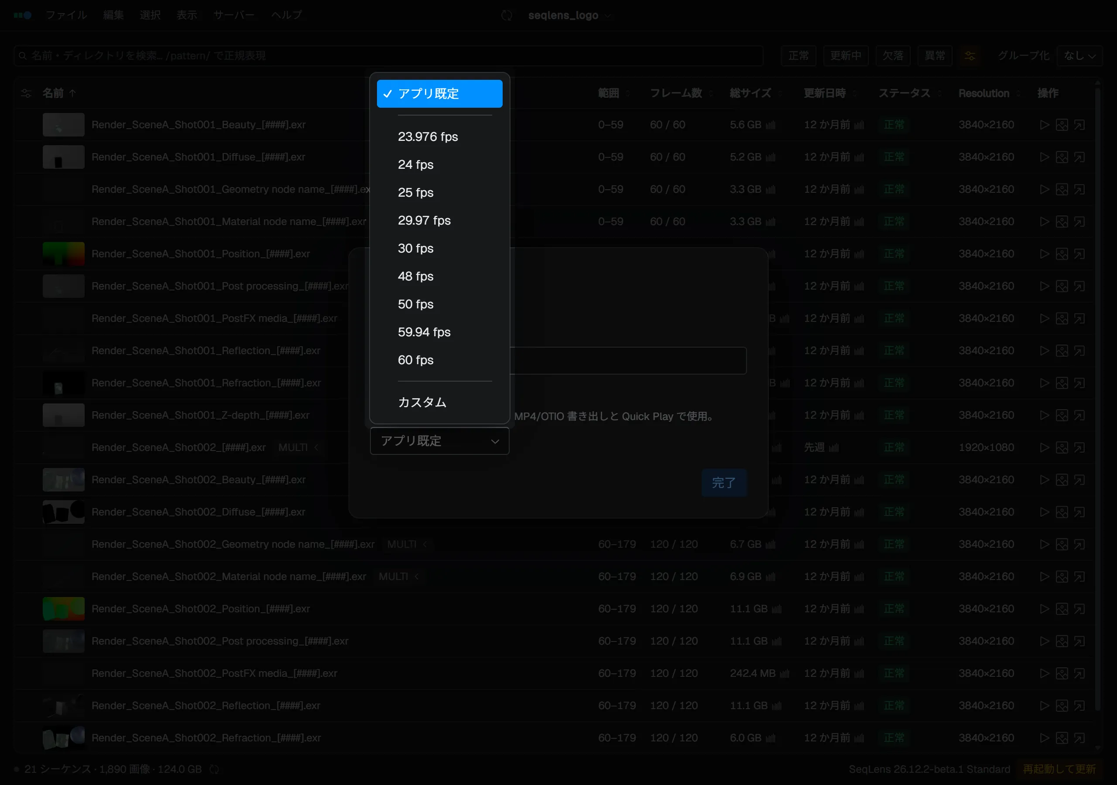
Task: Play the Shot001_Diffuse sequence
Action: point(1045,157)
